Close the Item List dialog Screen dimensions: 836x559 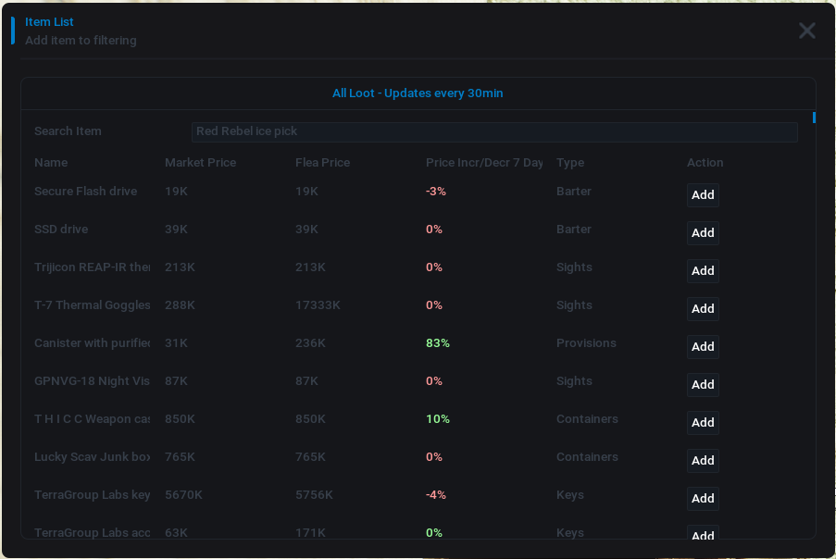806,31
